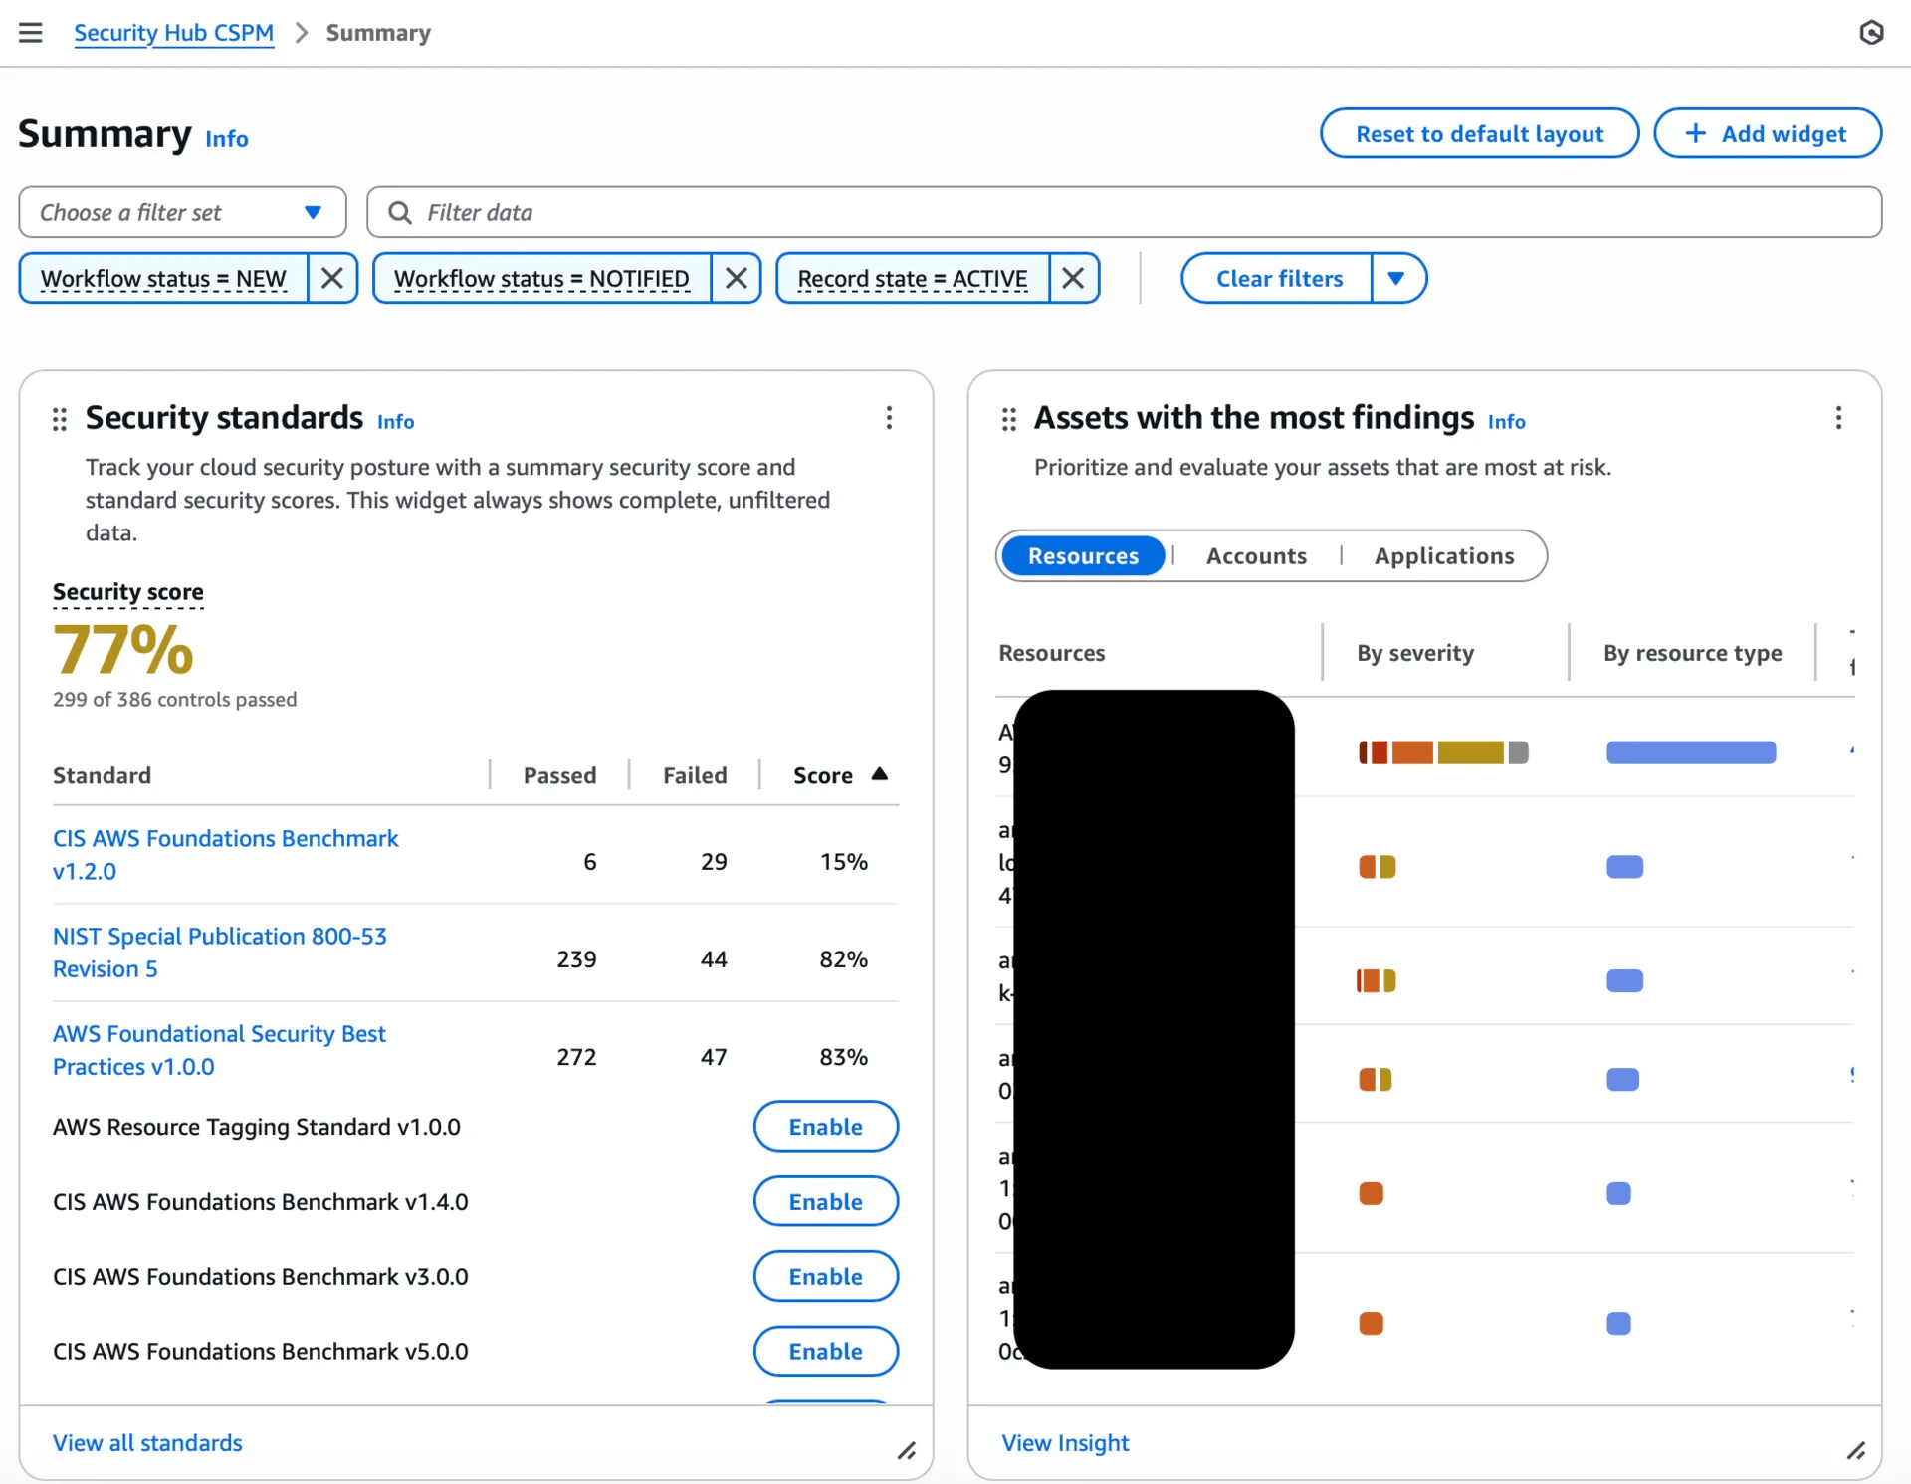Screen dimensions: 1911x1484
Task: Remove the Workflow status = NOTIFIED filter
Action: pos(737,278)
